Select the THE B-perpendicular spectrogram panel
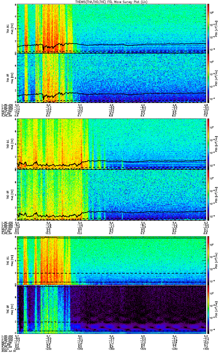 coord(111,261)
